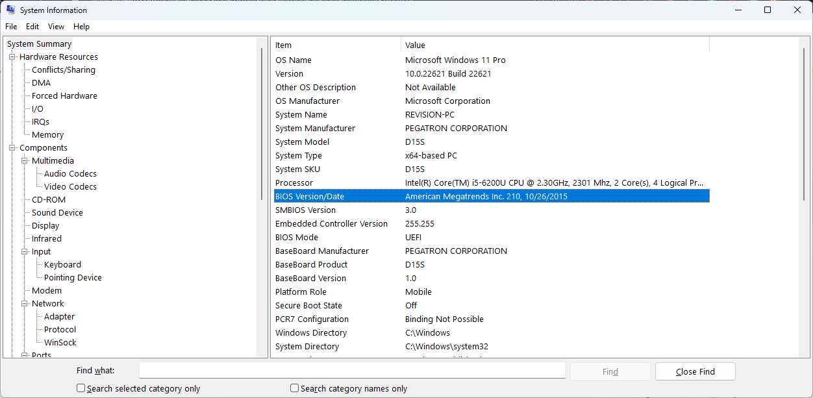Click the Close Find button
The height and width of the screenshot is (398, 813).
695,371
